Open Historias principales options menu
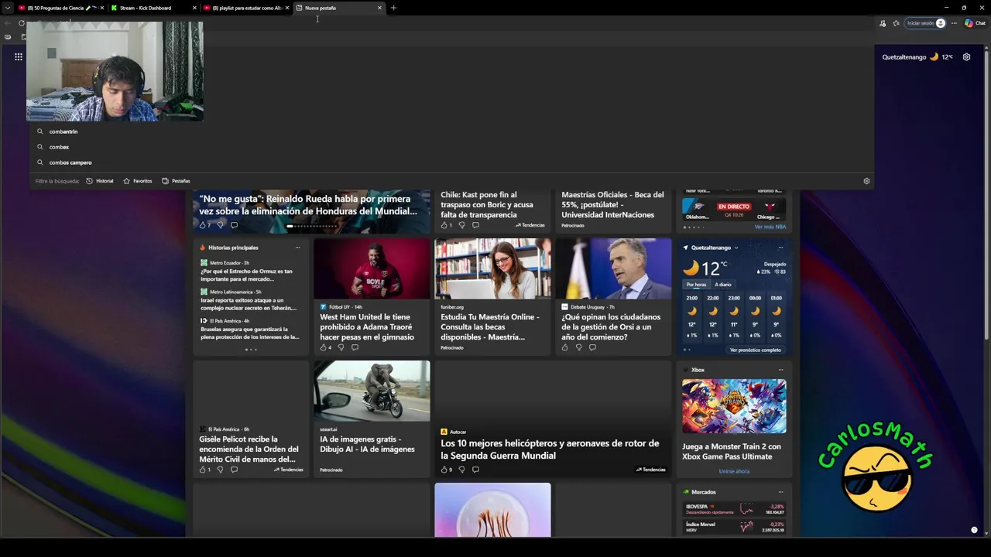This screenshot has width=991, height=557. (297, 248)
